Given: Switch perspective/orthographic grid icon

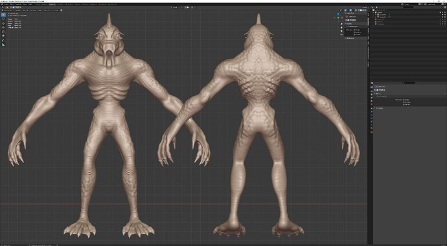Looking at the screenshot, I should click(x=341, y=34).
